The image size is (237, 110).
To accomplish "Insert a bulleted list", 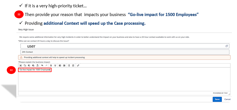I will tap(69, 66).
